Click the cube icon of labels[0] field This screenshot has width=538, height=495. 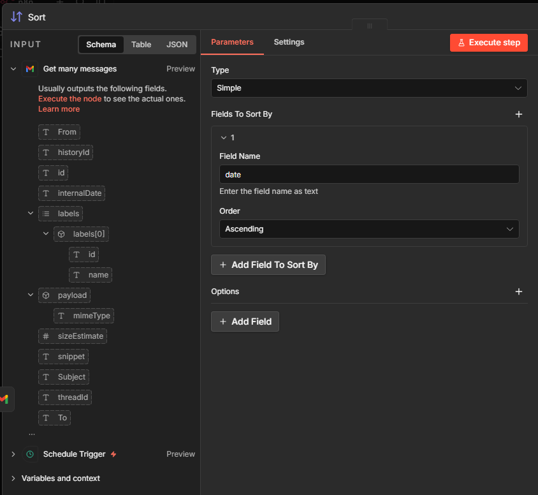[61, 234]
